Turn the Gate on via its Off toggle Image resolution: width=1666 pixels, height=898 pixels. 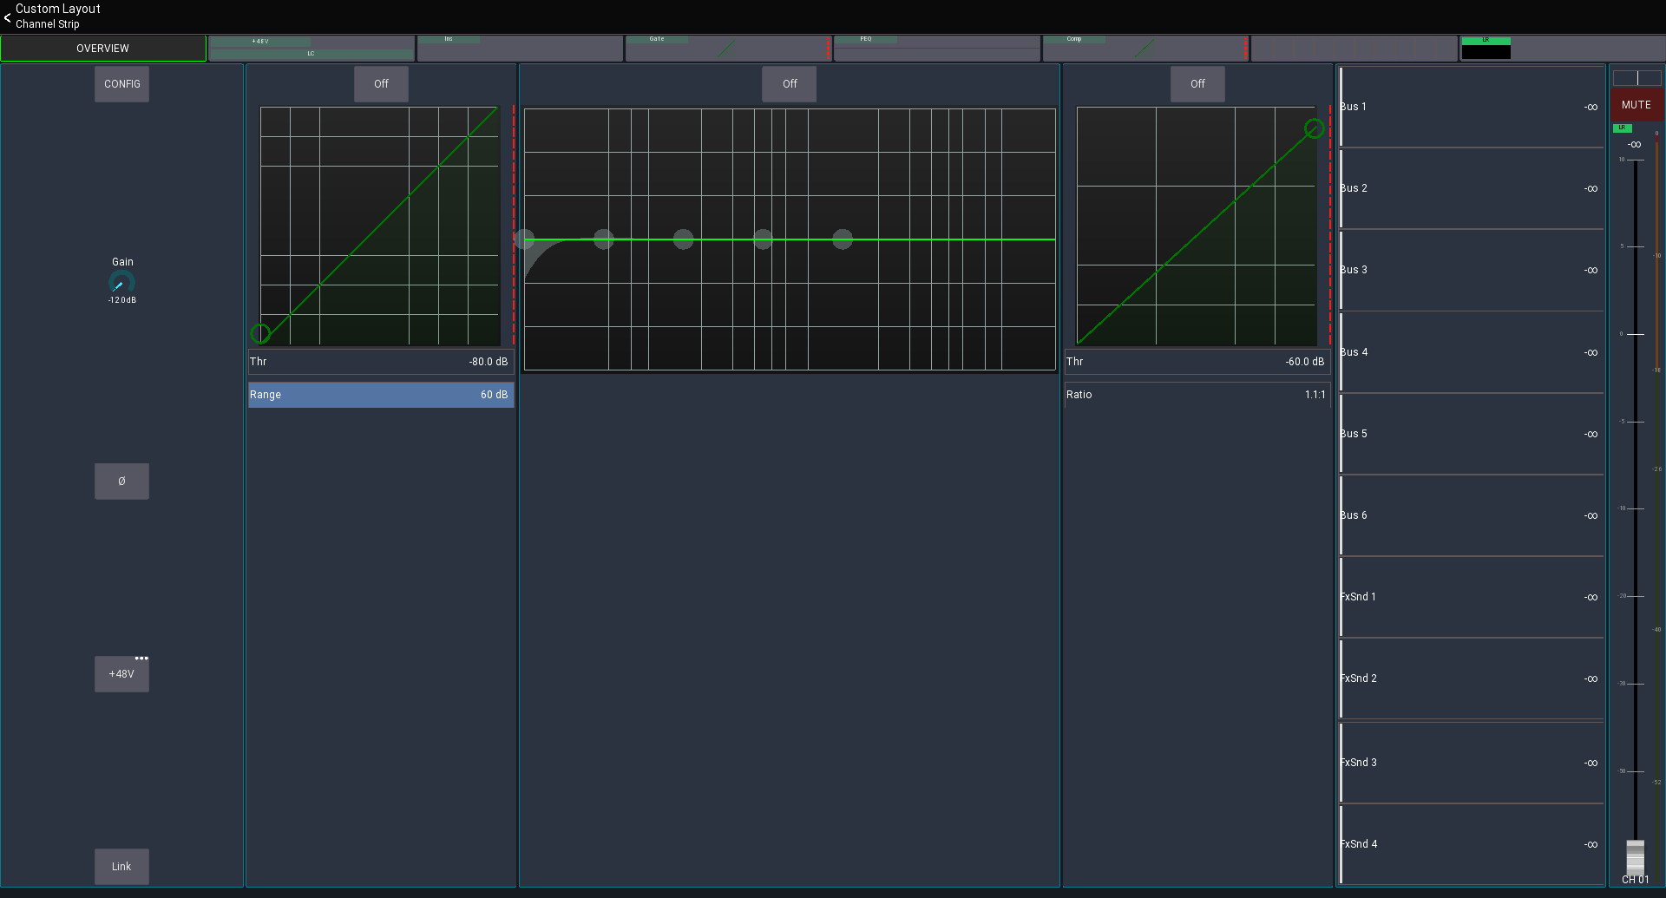pos(380,83)
